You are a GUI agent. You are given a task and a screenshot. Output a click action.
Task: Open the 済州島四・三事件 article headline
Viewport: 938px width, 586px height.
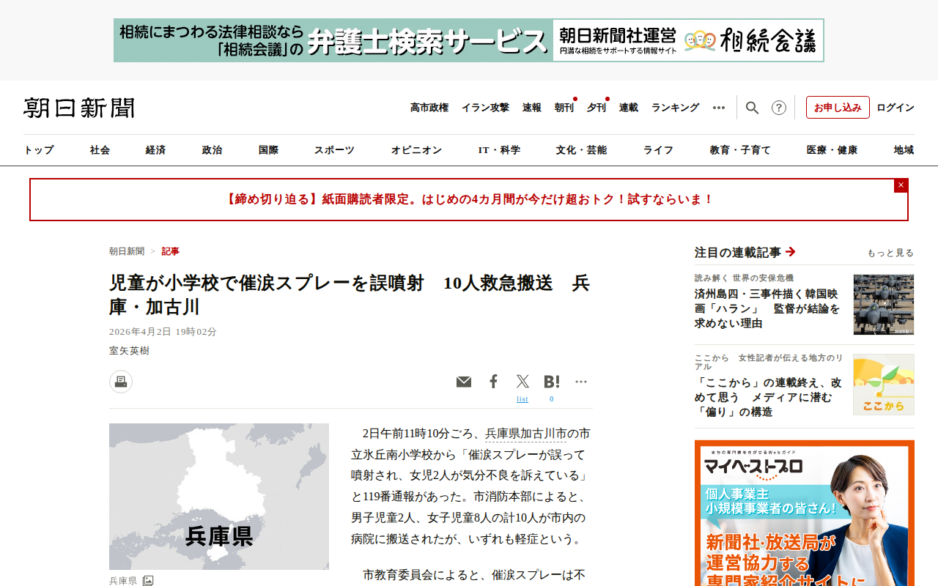tap(768, 308)
